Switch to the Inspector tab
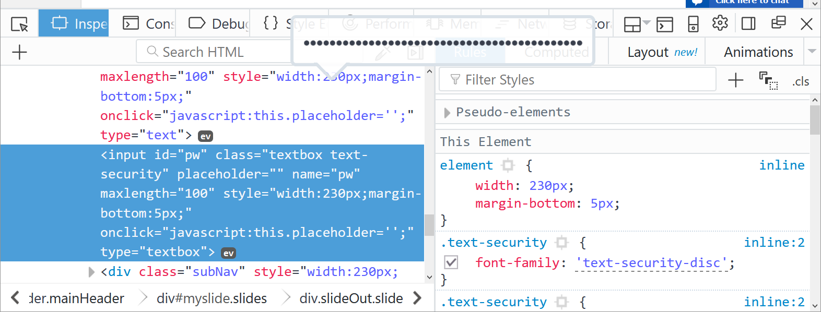 [74, 23]
